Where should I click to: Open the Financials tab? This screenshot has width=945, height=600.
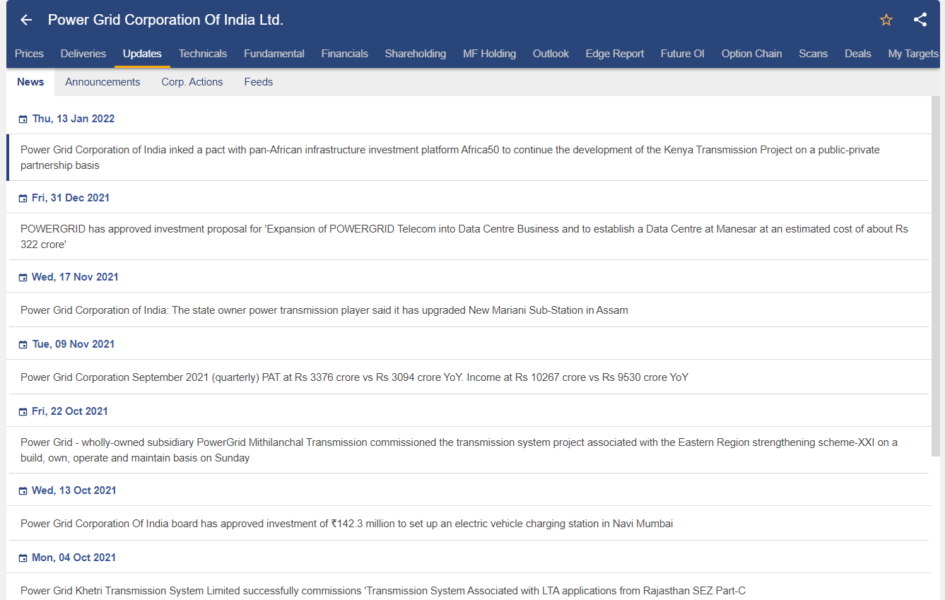click(x=345, y=54)
